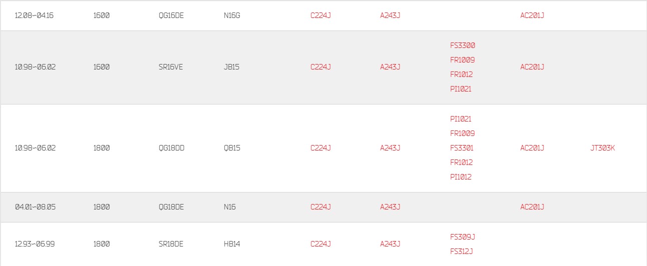Open AC201J in the N16G engine row
Viewport: 647px width, 266px height.
click(x=532, y=15)
